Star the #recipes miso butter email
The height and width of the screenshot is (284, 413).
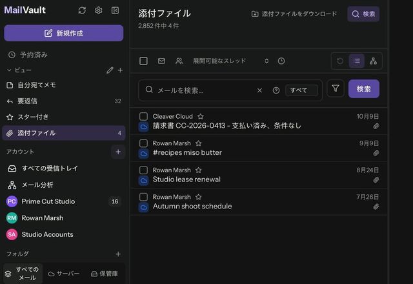pos(198,143)
